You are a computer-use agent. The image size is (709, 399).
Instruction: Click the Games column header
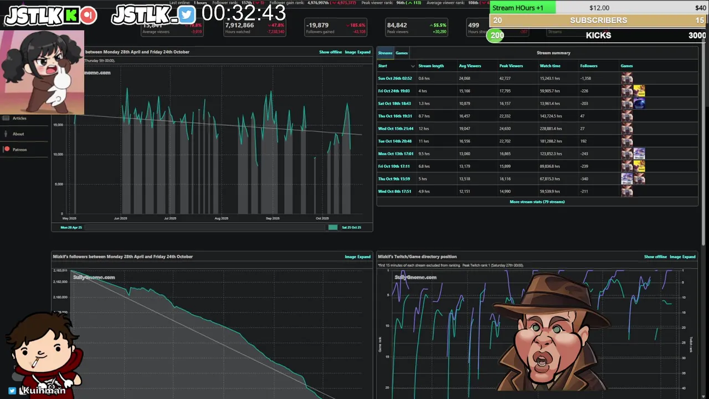[626, 66]
